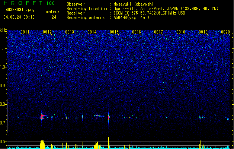Click the 1.0 kHz axis label
The width and height of the screenshot is (234, 149).
[3, 67]
